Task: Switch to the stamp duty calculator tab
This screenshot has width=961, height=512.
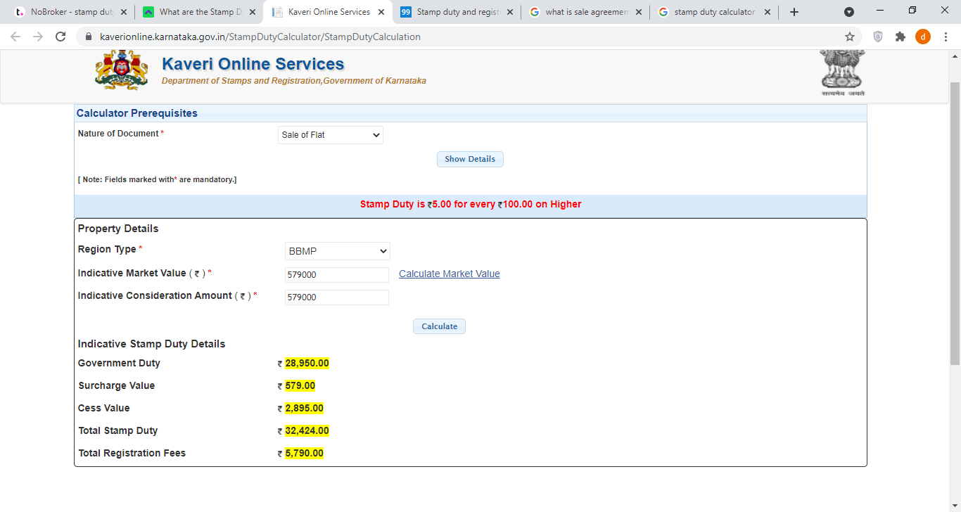Action: tap(711, 12)
